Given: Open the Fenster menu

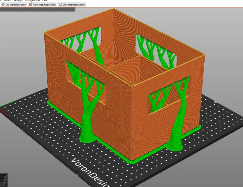Looking at the screenshot, I should point(7,1).
